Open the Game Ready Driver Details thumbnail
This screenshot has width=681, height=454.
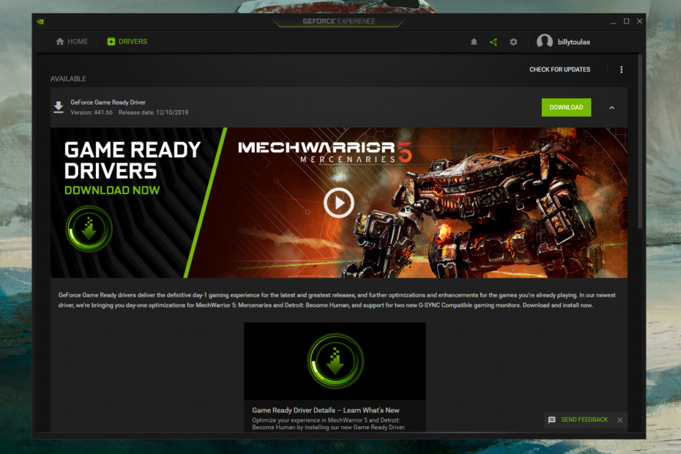(x=335, y=361)
